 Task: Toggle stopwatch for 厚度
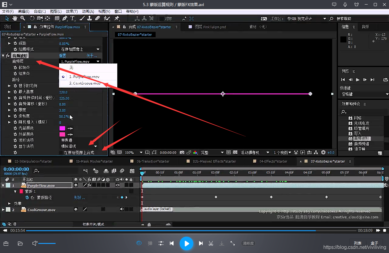pyautogui.click(x=15, y=110)
